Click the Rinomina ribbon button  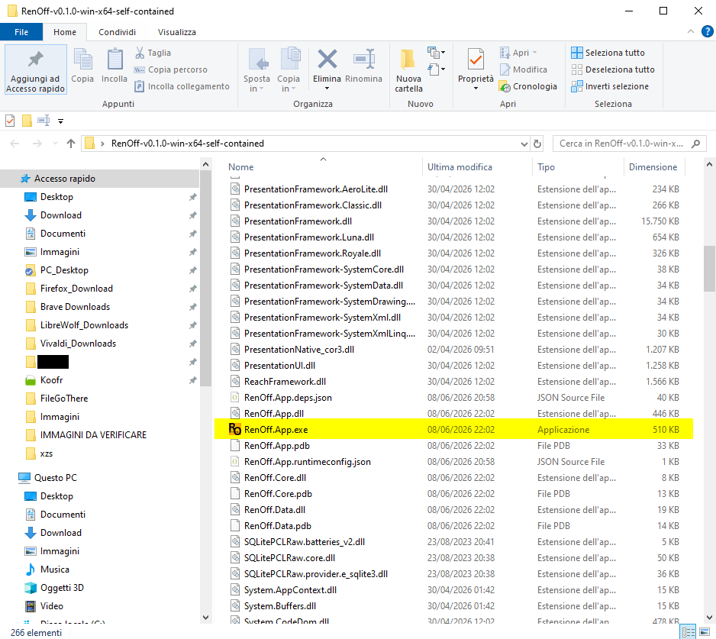pyautogui.click(x=363, y=66)
